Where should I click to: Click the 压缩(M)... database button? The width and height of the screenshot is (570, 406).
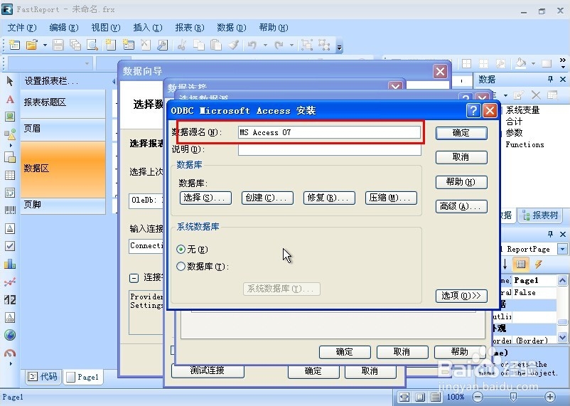pos(391,198)
